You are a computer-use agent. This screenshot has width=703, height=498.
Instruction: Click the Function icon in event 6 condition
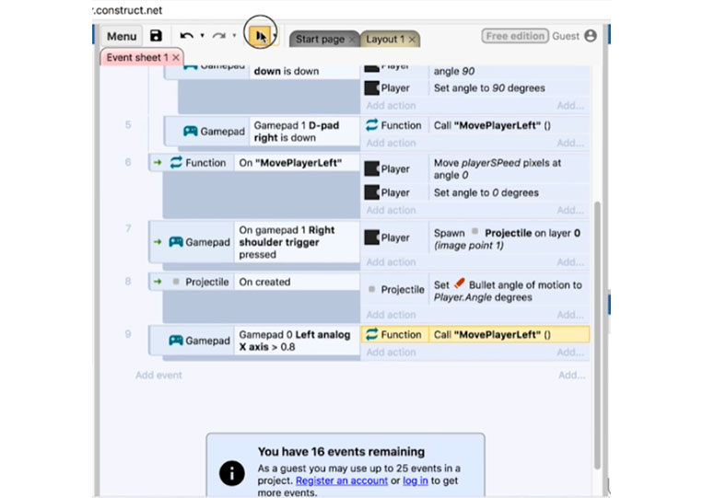[x=176, y=163]
